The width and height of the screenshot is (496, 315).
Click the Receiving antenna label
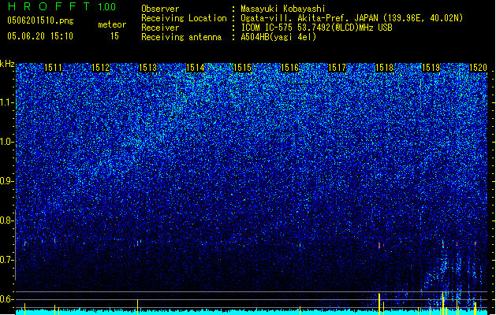pyautogui.click(x=181, y=37)
